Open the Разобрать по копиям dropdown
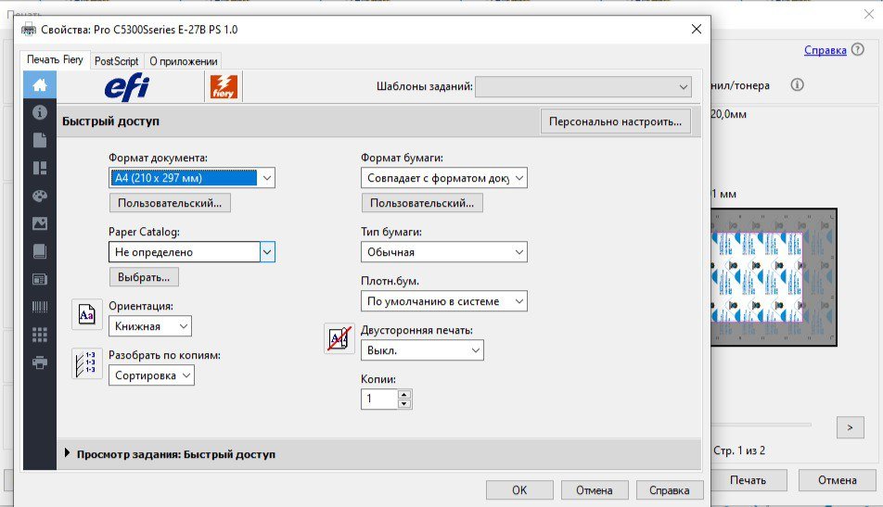 coord(151,375)
